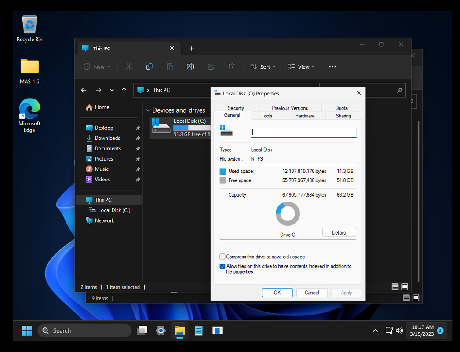Click the Details button
This screenshot has height=352, width=460.
pos(339,232)
